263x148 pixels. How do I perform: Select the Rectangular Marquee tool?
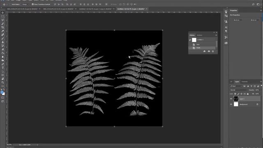pyautogui.click(x=3, y=16)
